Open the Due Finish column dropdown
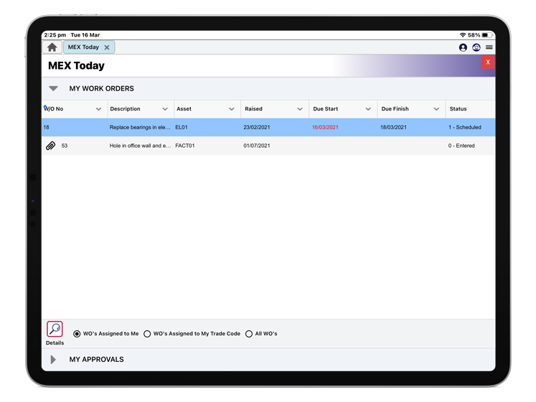The height and width of the screenshot is (402, 536). pos(436,109)
